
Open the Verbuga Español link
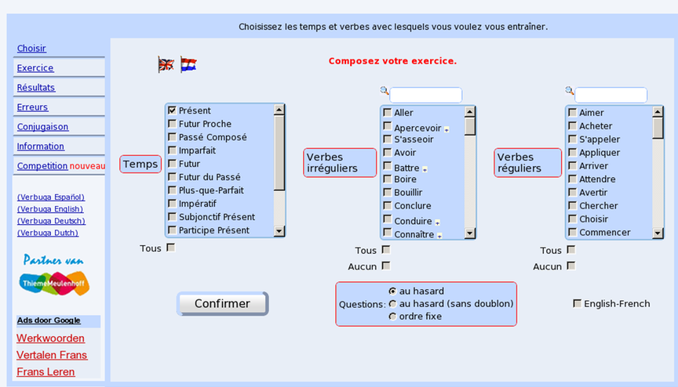(50, 197)
